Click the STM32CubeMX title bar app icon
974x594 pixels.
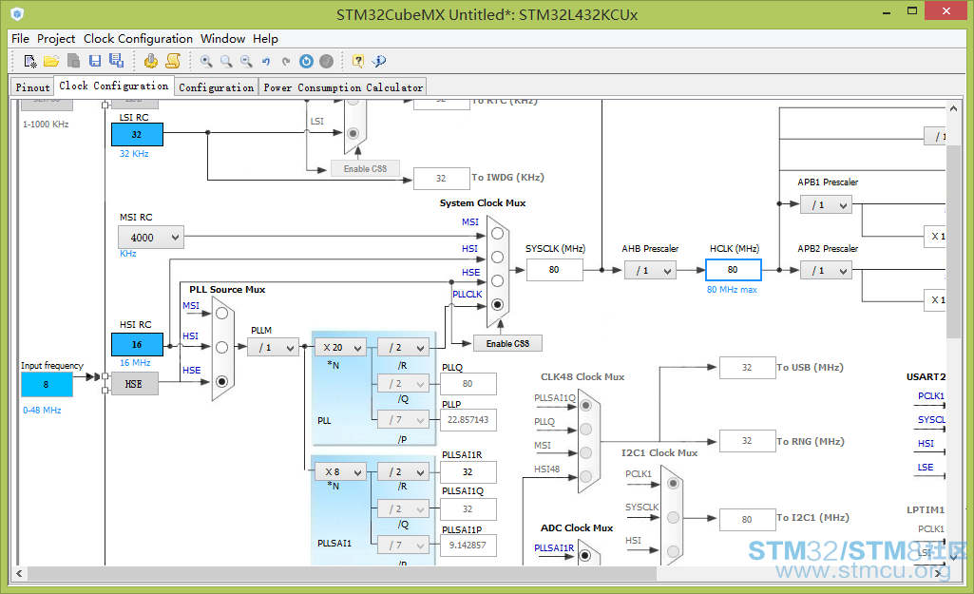click(x=17, y=13)
